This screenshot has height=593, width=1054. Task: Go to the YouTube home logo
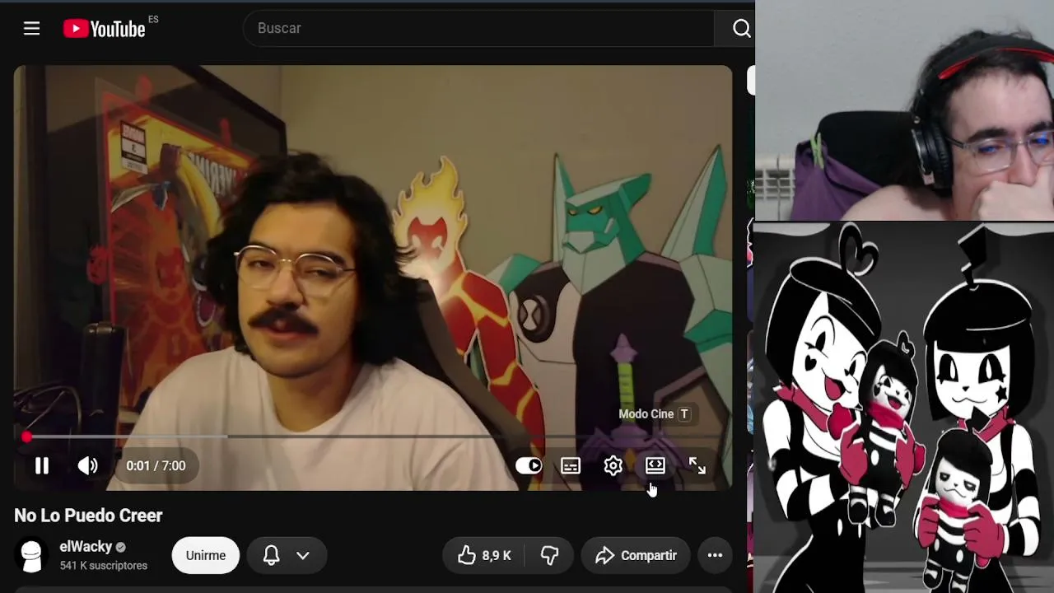click(x=105, y=29)
